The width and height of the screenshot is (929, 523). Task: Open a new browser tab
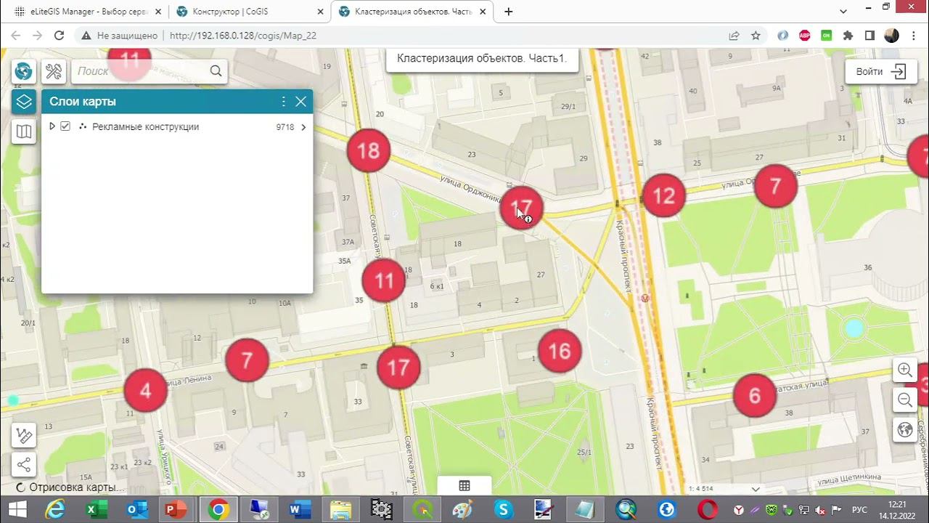coord(509,12)
